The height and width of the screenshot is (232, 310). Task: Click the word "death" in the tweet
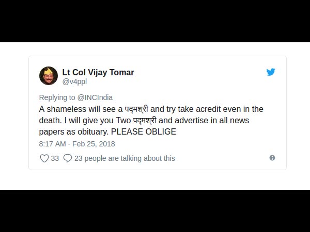50,120
